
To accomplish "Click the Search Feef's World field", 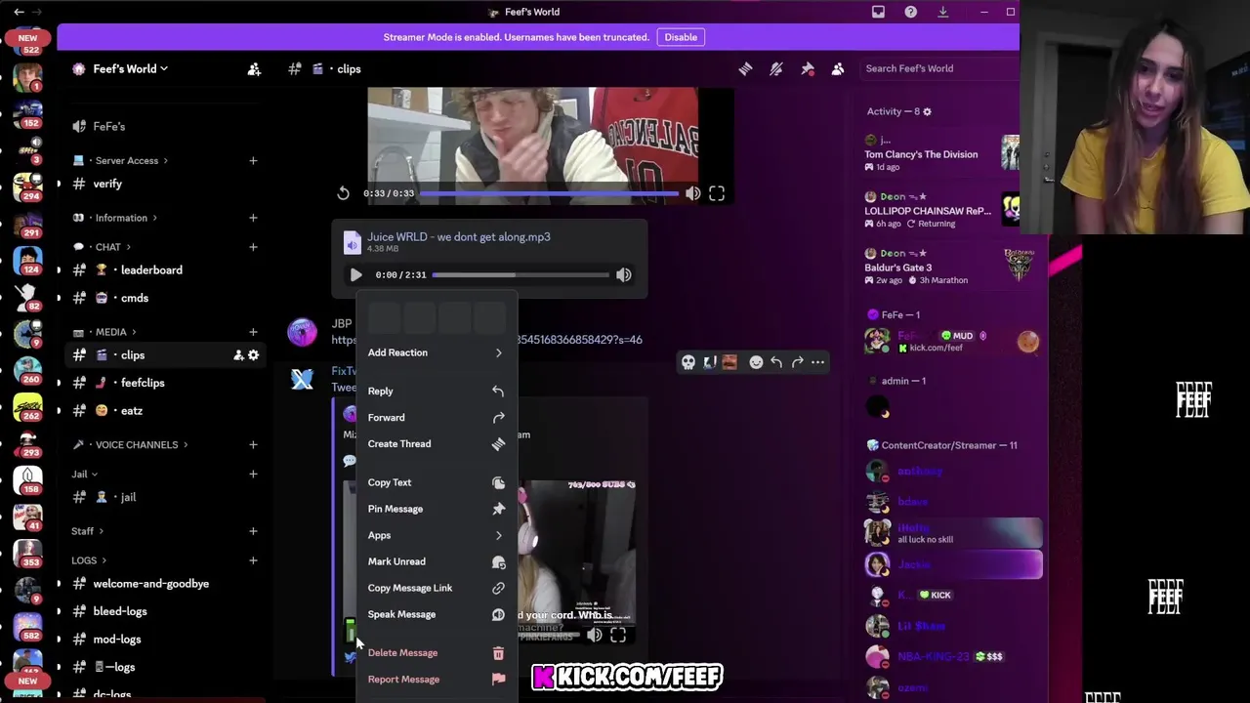I will [x=939, y=68].
